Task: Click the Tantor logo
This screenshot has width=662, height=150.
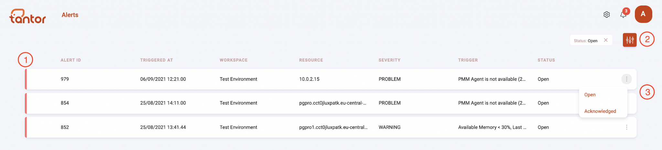Action: point(27,16)
